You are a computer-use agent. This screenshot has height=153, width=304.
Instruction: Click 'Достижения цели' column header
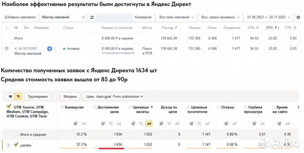click(x=108, y=109)
